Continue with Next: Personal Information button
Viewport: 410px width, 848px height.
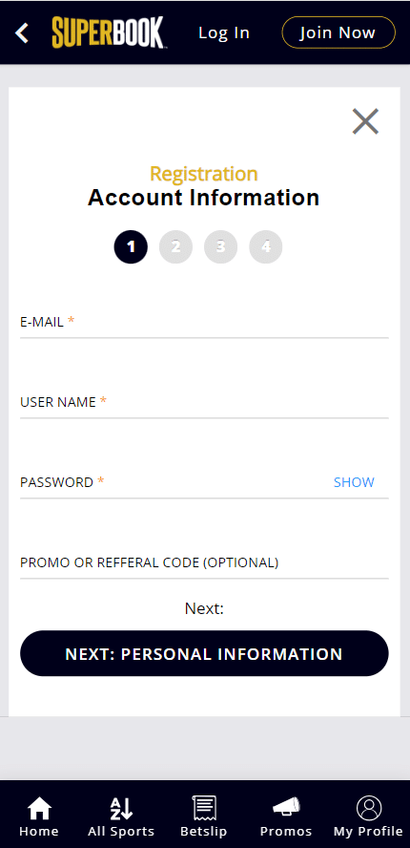[204, 653]
